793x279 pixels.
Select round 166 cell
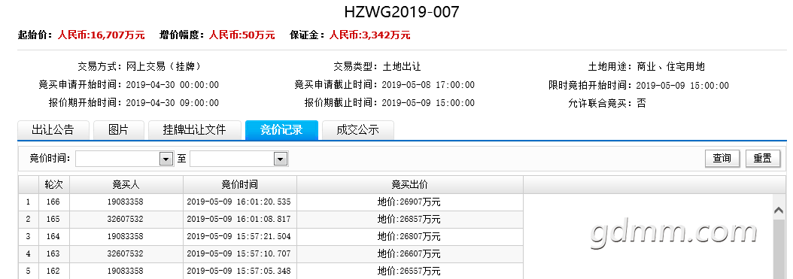point(53,202)
